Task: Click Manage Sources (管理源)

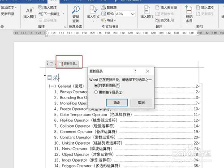Action: (x=109, y=8)
